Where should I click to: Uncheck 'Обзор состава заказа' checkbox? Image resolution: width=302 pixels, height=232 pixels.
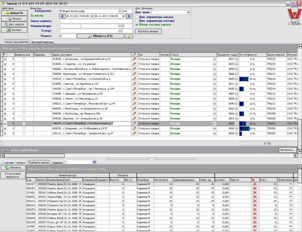point(137,25)
